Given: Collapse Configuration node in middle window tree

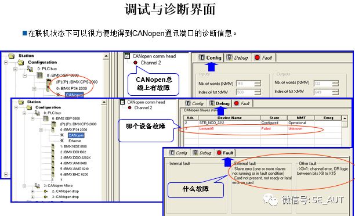Looking at the screenshot, I should (16, 107).
